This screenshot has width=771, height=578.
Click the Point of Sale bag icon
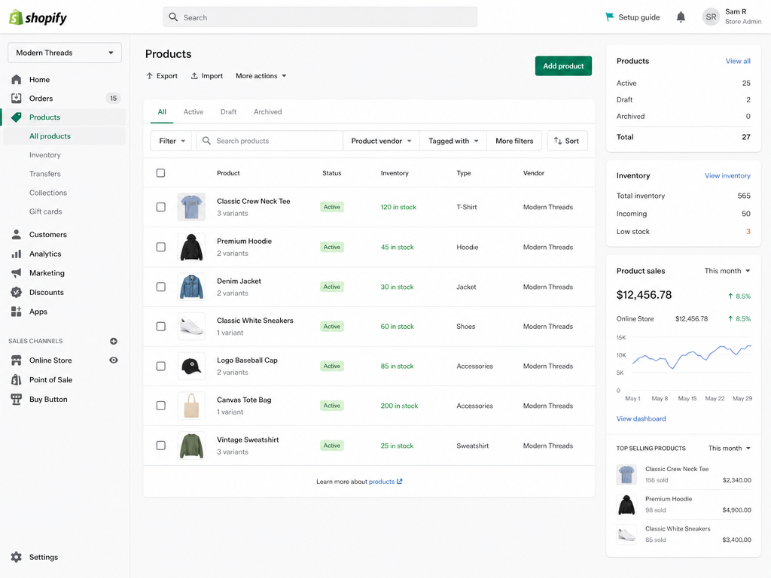point(17,379)
